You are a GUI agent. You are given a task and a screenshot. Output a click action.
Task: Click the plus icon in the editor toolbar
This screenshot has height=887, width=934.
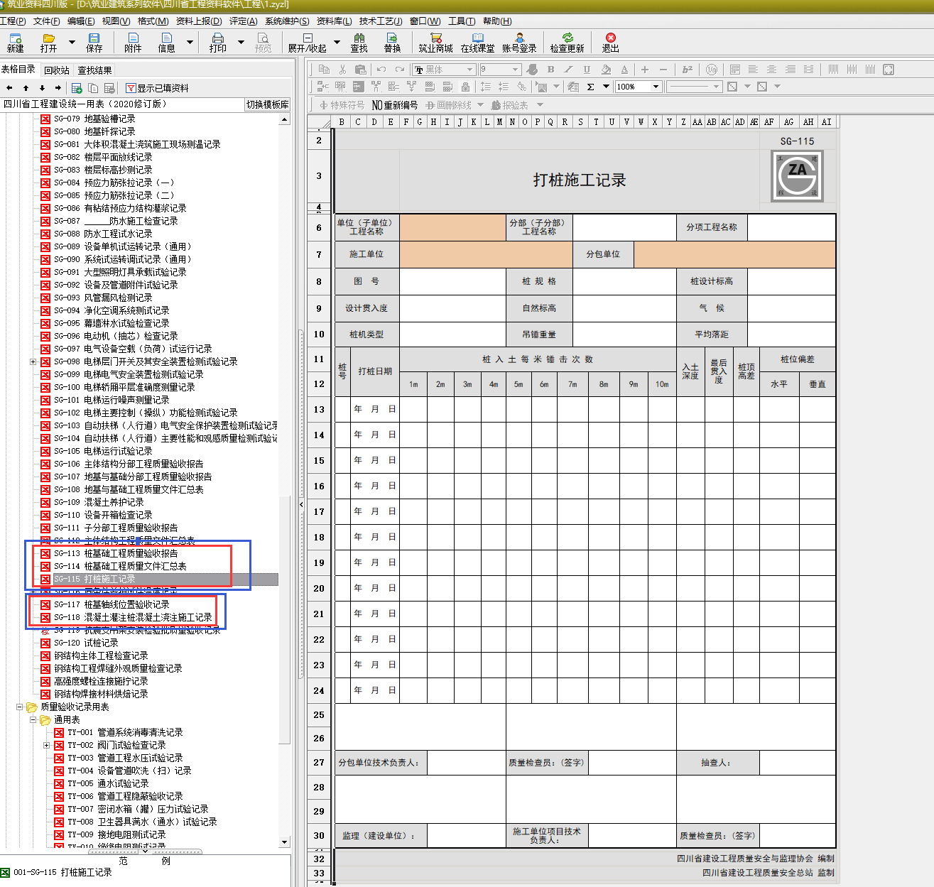645,69
